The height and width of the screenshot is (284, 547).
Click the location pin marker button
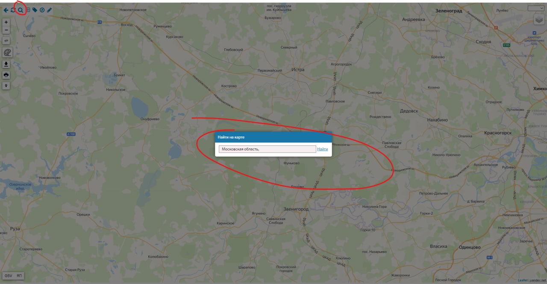[6, 86]
